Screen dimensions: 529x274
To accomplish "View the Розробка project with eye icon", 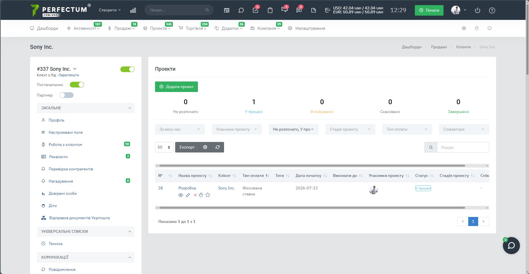I will tap(181, 195).
